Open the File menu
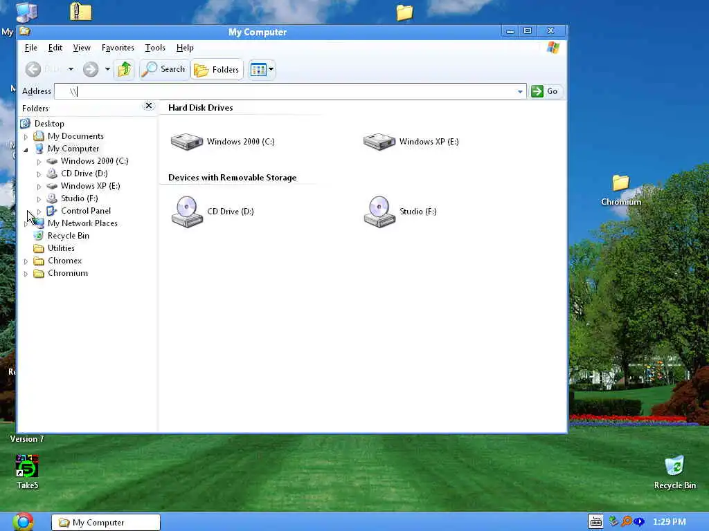709x531 pixels. [x=30, y=48]
